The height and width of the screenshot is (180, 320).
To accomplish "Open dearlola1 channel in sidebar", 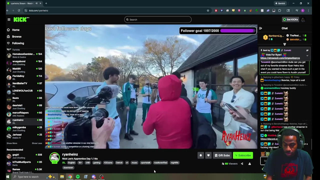I will click(x=24, y=107).
